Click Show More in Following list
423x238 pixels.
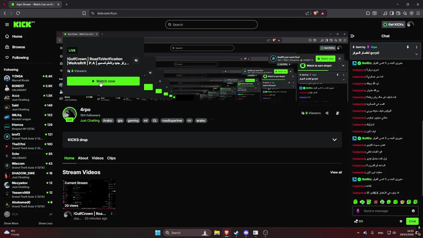point(11,223)
